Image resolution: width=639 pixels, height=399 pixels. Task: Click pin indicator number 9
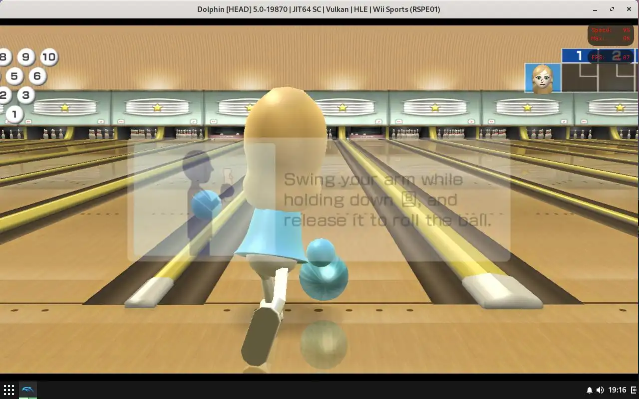click(25, 57)
